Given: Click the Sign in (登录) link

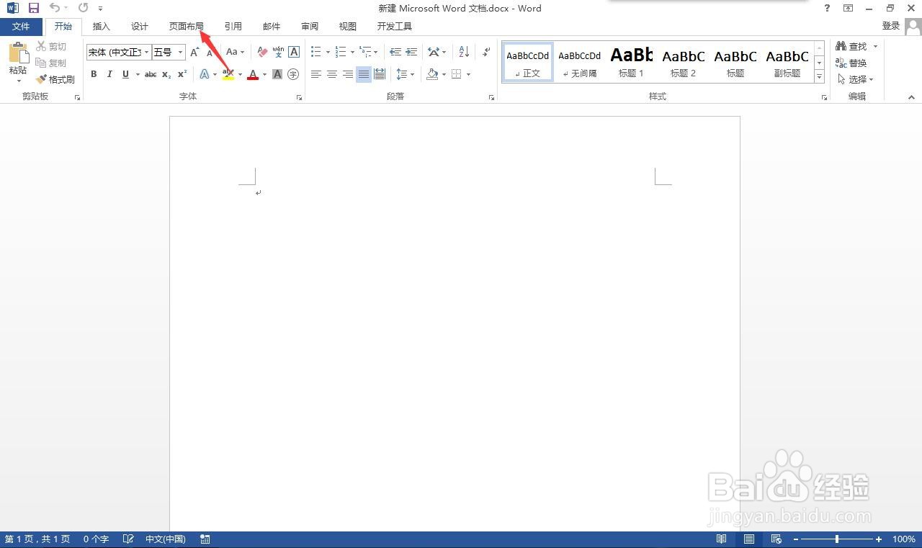Looking at the screenshot, I should click(891, 26).
